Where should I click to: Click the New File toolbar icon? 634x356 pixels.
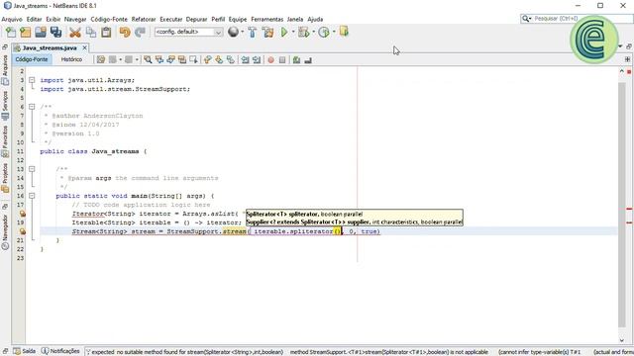(11, 33)
